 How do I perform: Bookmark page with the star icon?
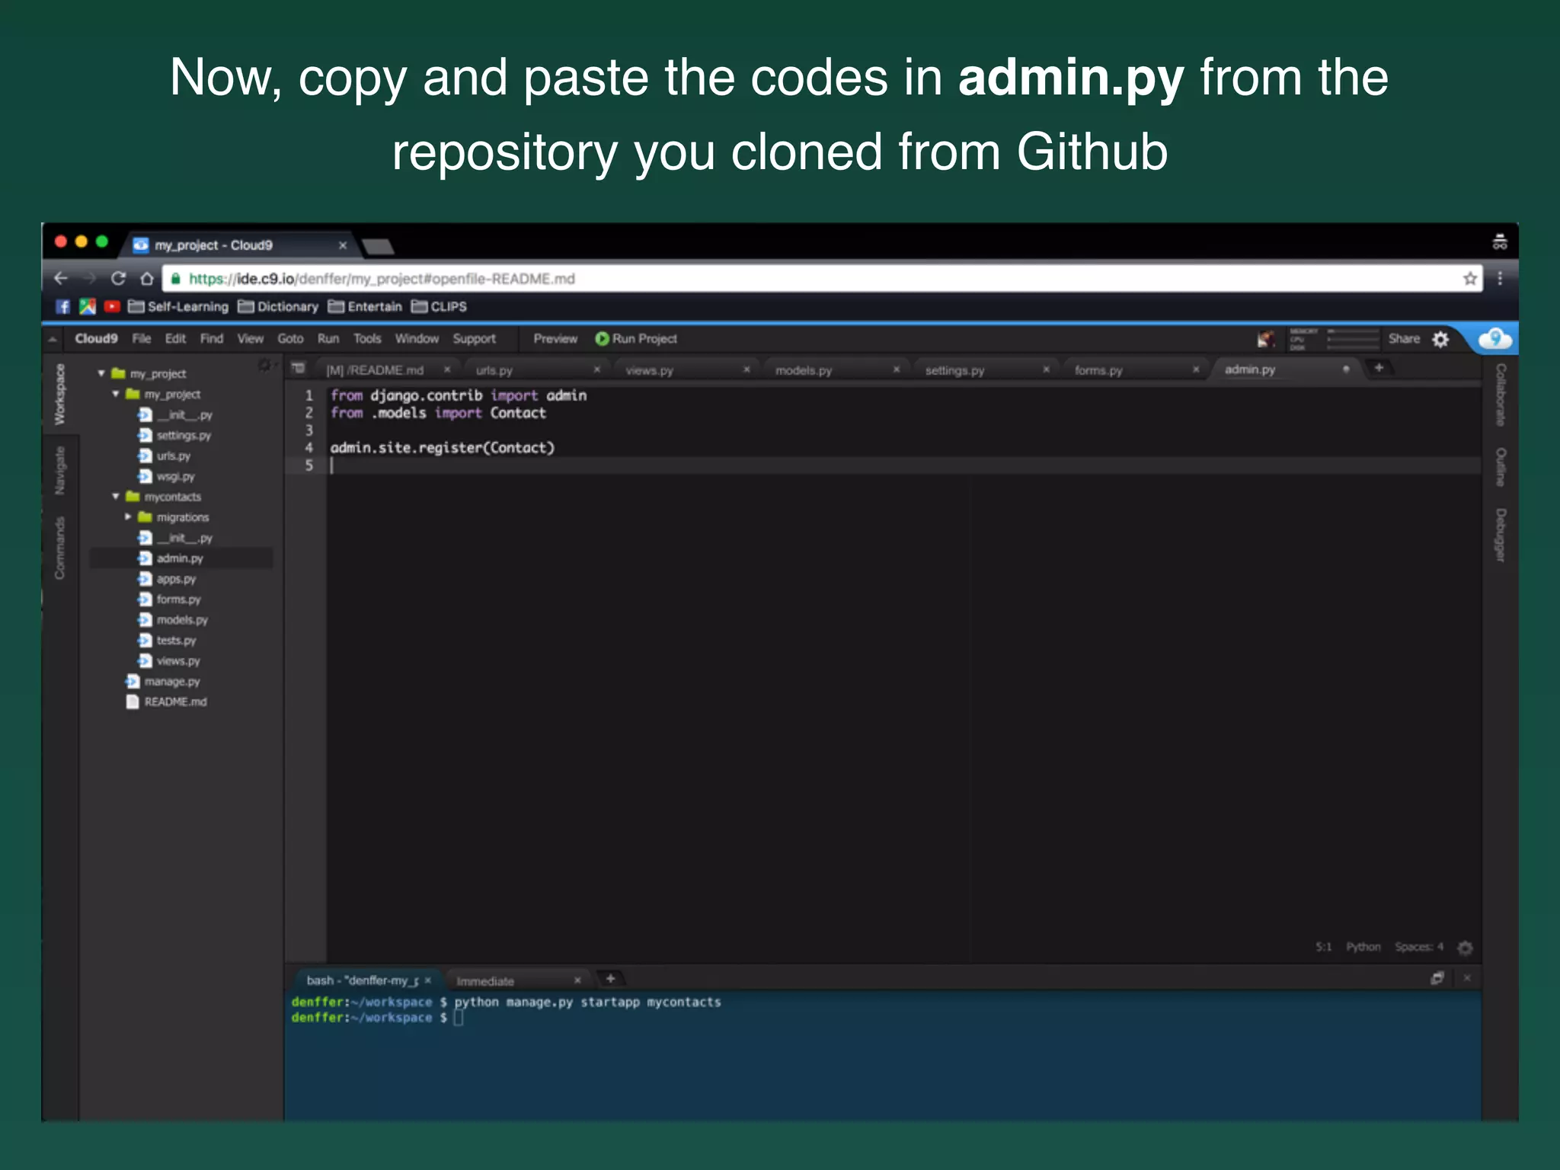click(1469, 278)
